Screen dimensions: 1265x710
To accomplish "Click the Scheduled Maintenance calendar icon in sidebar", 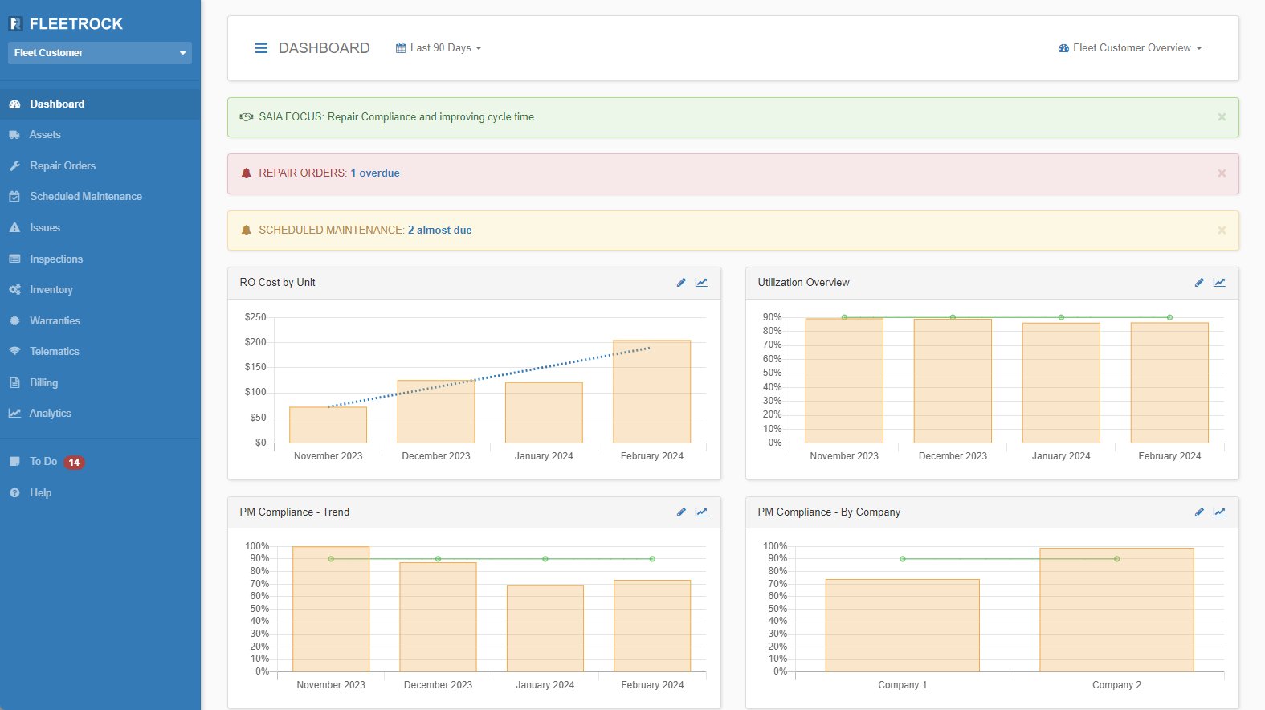I will pyautogui.click(x=14, y=197).
